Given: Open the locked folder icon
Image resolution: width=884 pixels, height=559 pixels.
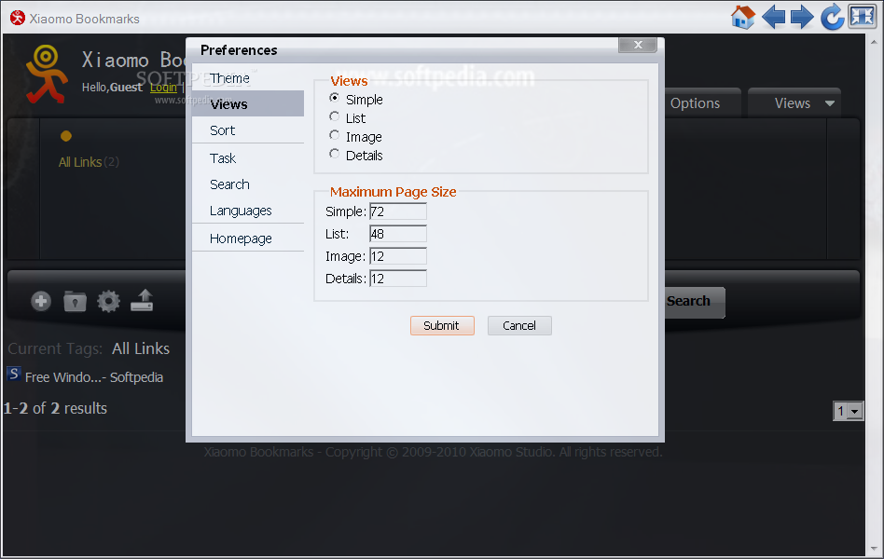Looking at the screenshot, I should coord(75,302).
